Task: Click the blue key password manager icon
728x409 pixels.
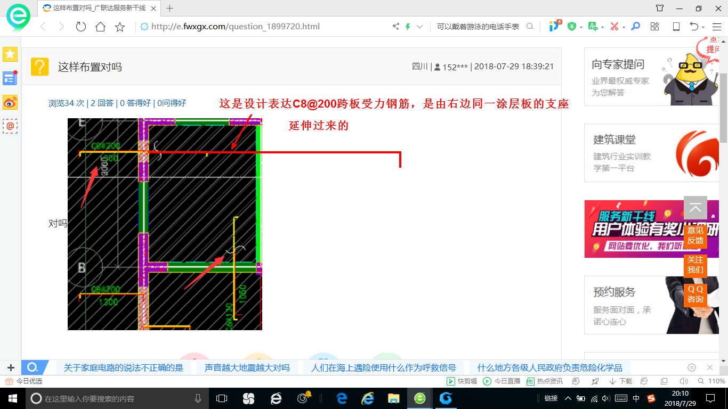Action: point(635,26)
